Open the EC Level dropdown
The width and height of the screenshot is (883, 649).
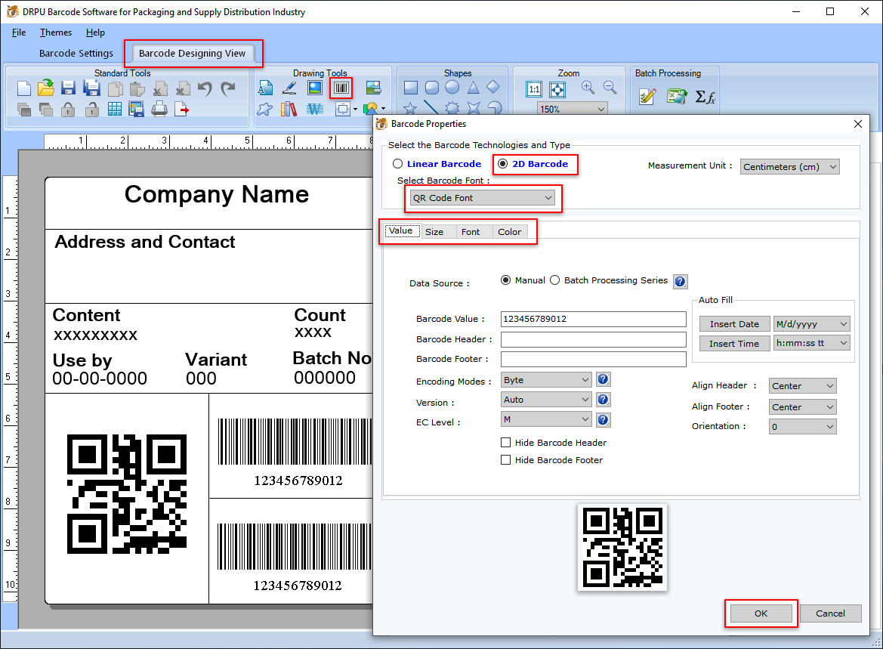pyautogui.click(x=545, y=419)
